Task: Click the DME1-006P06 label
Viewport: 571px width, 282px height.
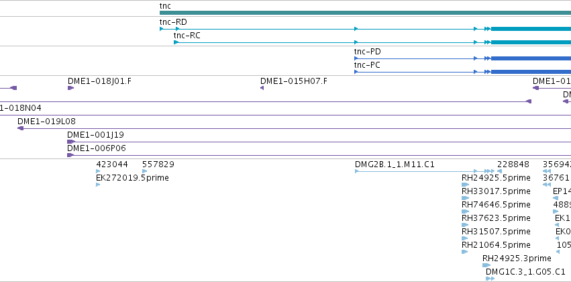Action: pyautogui.click(x=97, y=148)
